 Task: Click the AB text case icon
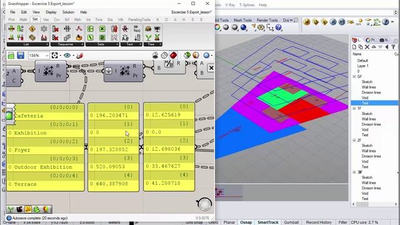point(125,37)
